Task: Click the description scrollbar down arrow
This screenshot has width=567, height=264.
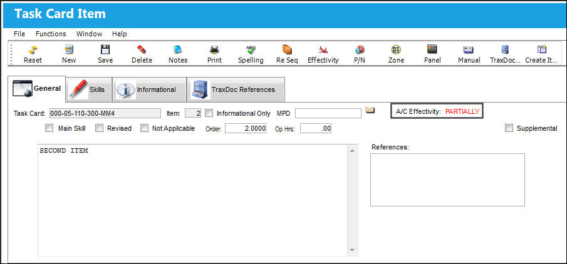Action: tap(352, 250)
